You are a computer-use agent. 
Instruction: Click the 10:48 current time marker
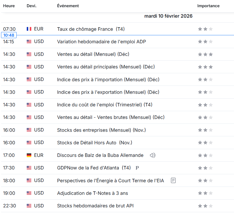(9, 35)
